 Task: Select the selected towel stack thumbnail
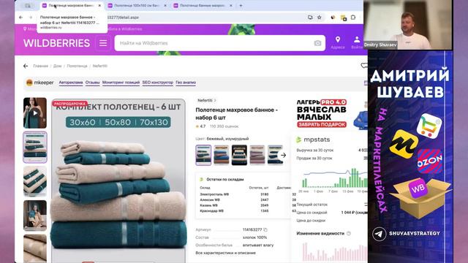(35, 147)
